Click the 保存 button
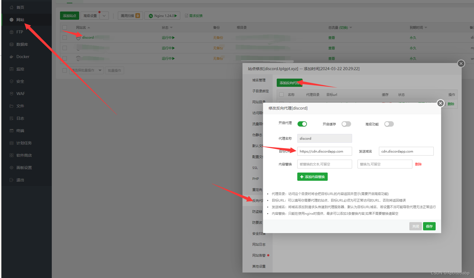This screenshot has width=474, height=278. pos(429,226)
